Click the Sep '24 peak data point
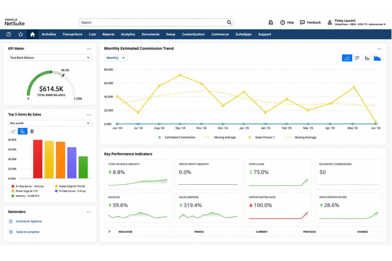392x261 pixels. coord(180,75)
